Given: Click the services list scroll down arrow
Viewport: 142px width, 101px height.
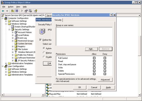Looking at the screenshot, I should pyautogui.click(x=139, y=95).
